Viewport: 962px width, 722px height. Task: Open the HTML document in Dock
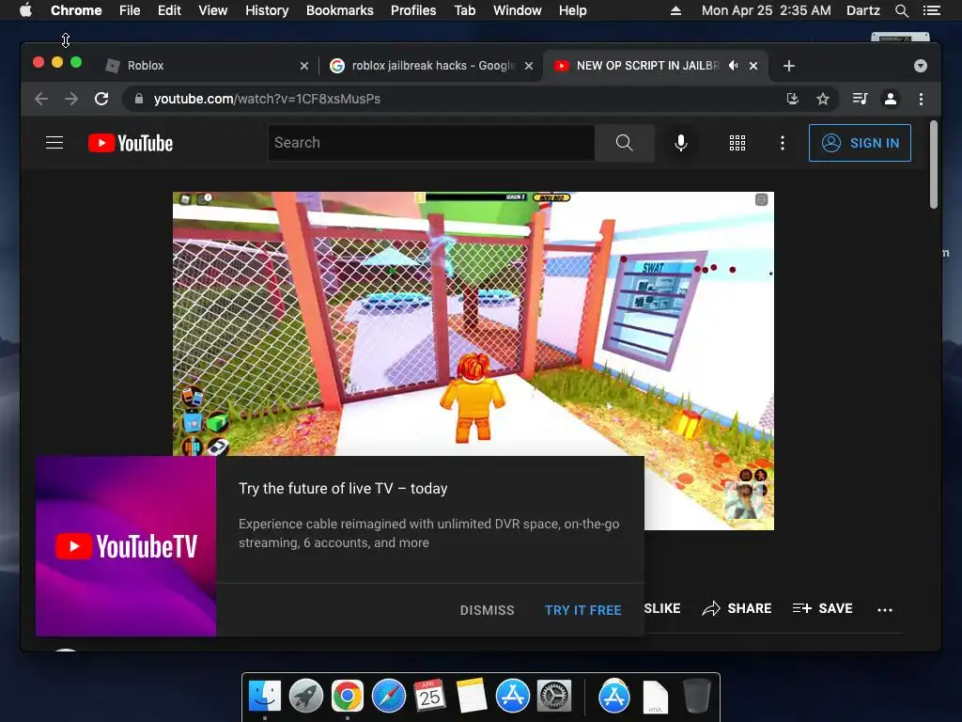pos(655,698)
